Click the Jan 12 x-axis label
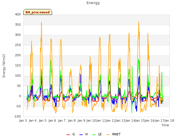Viewport: 187px width, 140px height. click(111, 120)
